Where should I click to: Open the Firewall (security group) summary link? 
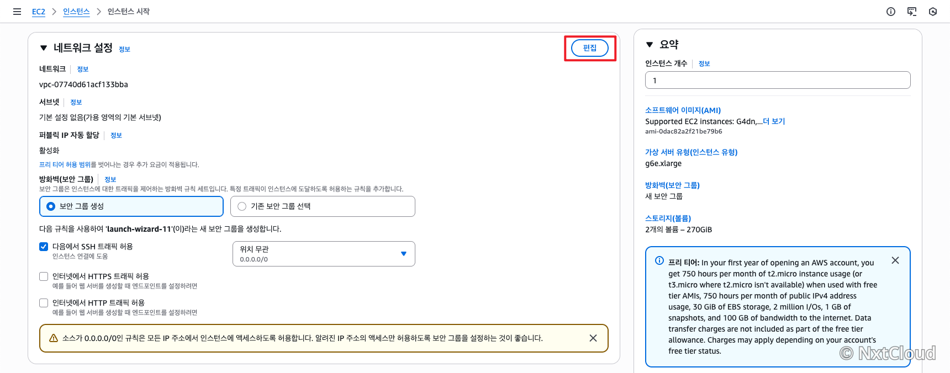click(673, 185)
